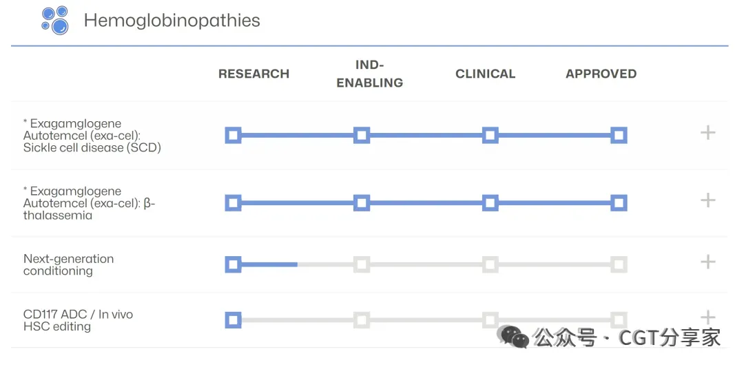Open the CD117 ADC / In vivo HSC editing entry
The height and width of the screenshot is (367, 744).
[78, 320]
